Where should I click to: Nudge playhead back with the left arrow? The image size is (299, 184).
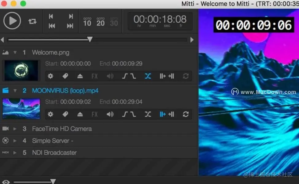[2, 40]
